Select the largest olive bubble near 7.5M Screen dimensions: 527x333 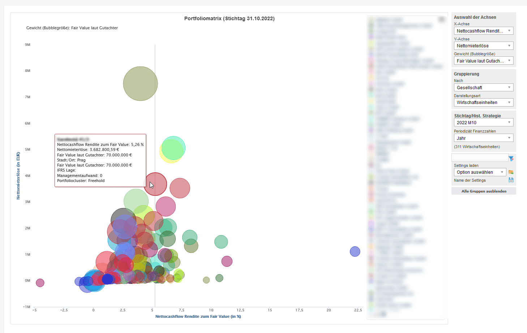pos(140,83)
